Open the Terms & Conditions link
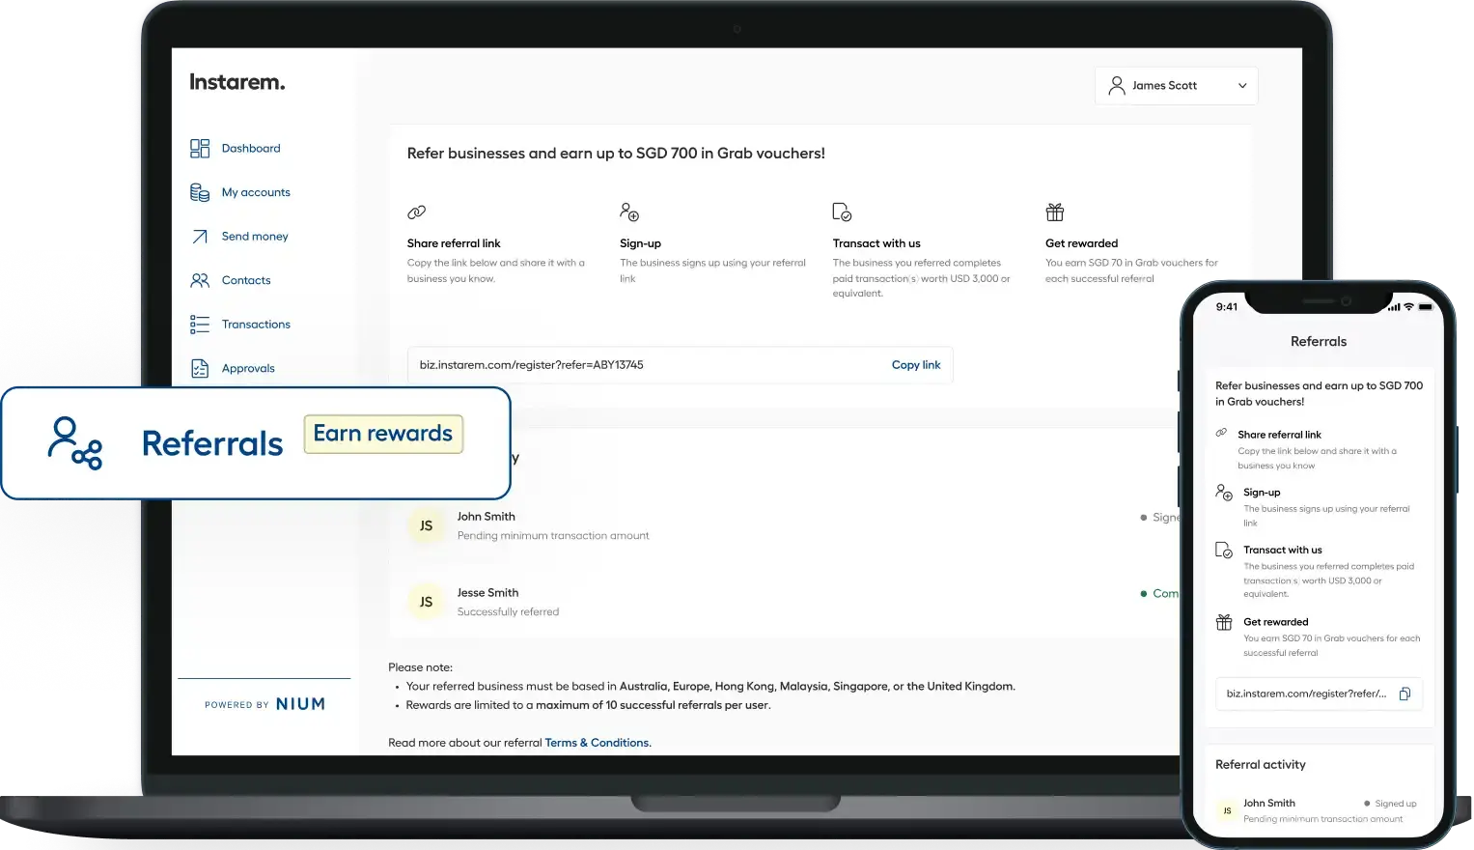 pos(598,743)
